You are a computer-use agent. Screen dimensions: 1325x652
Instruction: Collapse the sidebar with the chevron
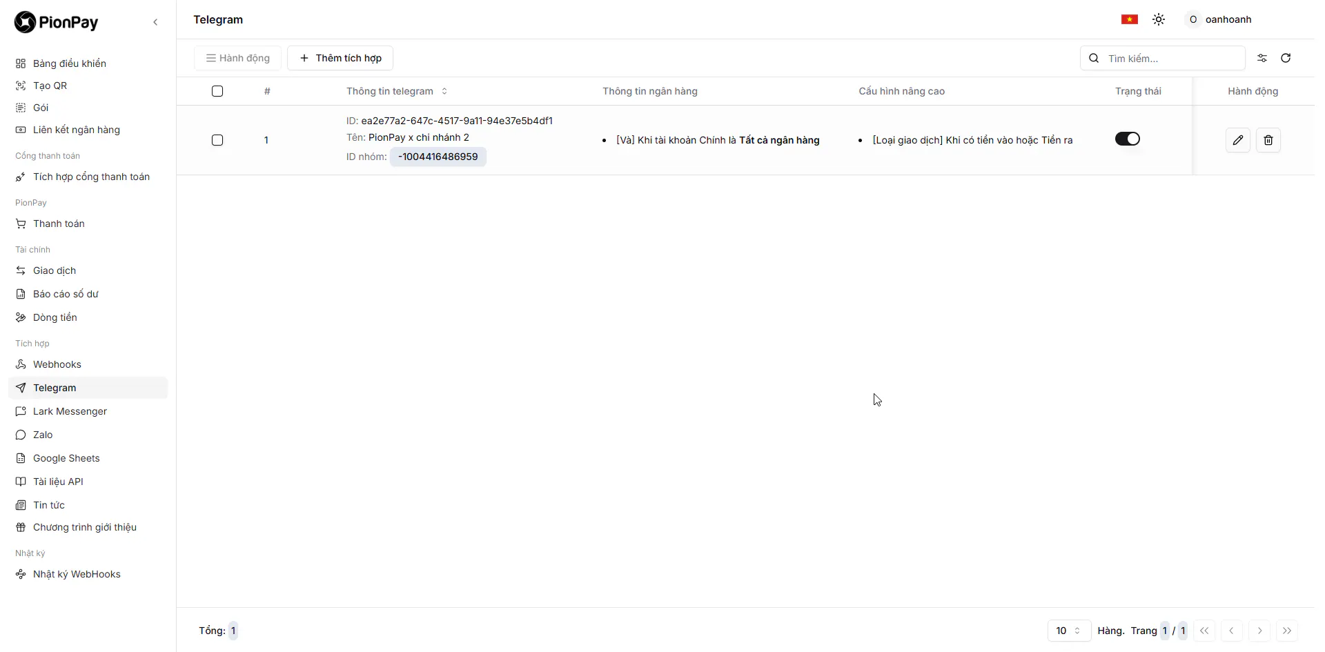coord(155,22)
